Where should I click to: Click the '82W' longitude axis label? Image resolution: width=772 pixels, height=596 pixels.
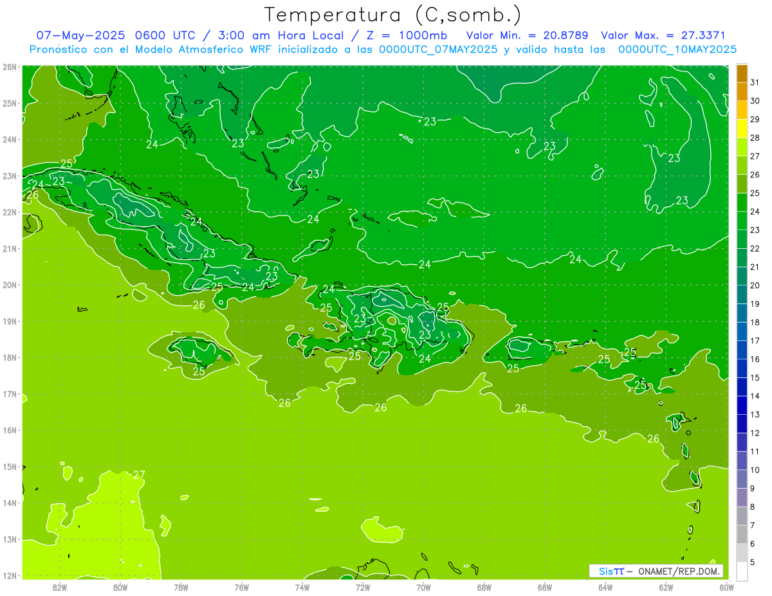[x=60, y=587]
